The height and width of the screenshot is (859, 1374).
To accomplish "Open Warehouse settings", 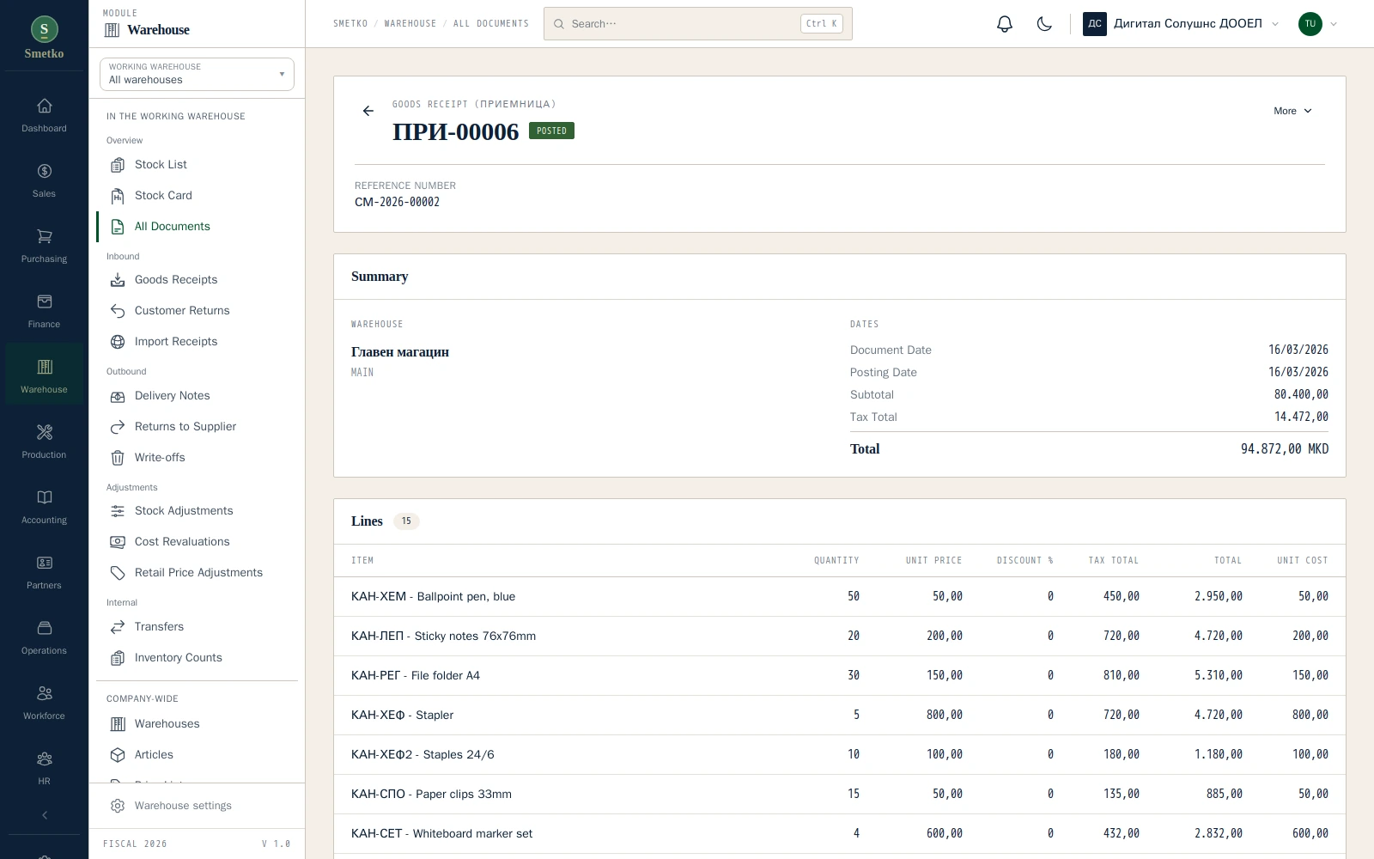I will click(x=197, y=806).
